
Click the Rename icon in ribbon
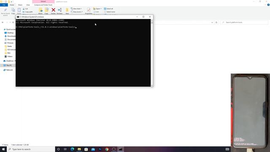[59, 10]
